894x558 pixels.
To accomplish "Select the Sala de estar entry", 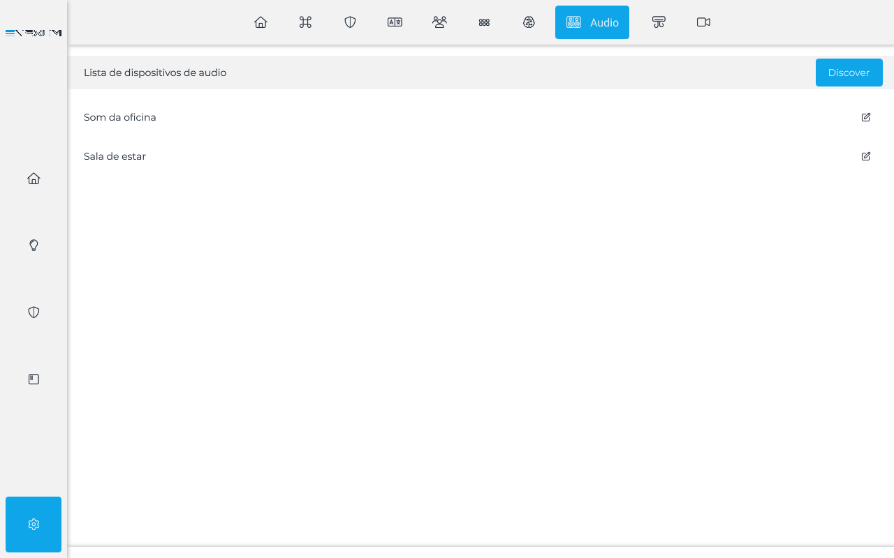I will [115, 156].
